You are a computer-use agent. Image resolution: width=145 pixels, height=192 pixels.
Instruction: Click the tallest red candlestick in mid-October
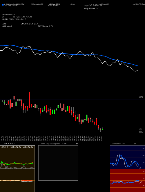[x=29, y=100]
